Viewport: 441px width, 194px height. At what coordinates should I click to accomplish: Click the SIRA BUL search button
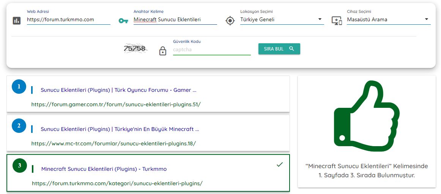click(279, 49)
